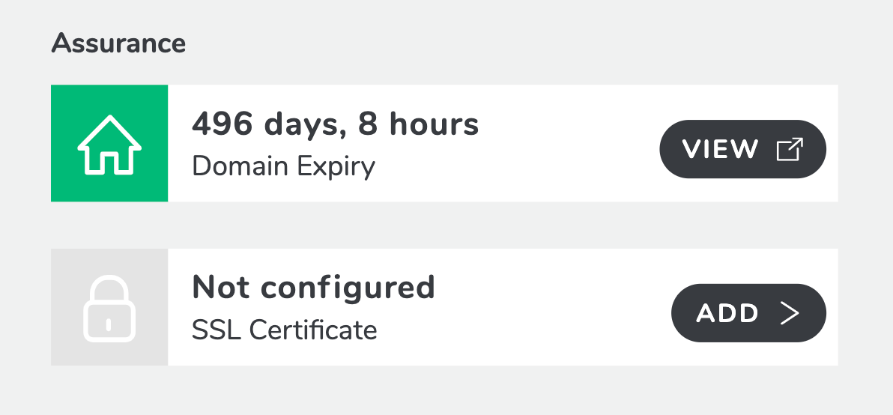Image resolution: width=893 pixels, height=415 pixels.
Task: Select the Domain Expiry card row
Action: pos(444,144)
